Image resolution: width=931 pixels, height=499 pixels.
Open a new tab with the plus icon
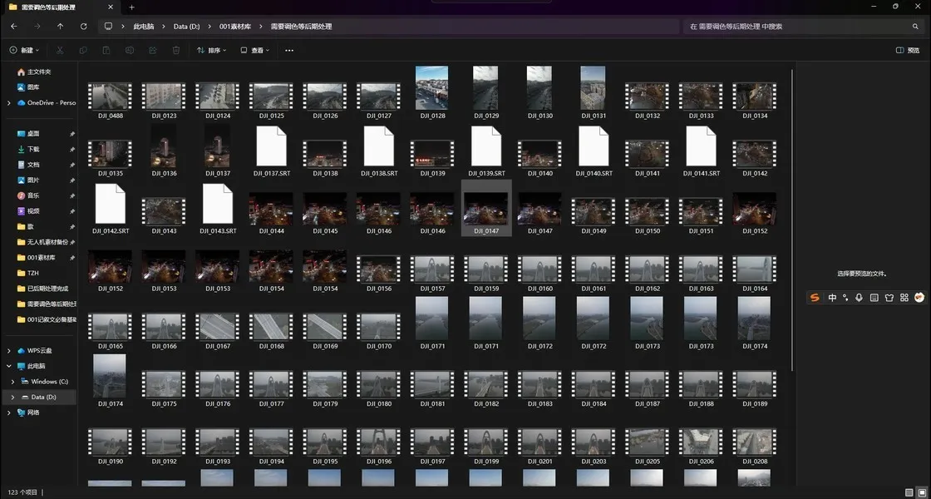coord(131,7)
